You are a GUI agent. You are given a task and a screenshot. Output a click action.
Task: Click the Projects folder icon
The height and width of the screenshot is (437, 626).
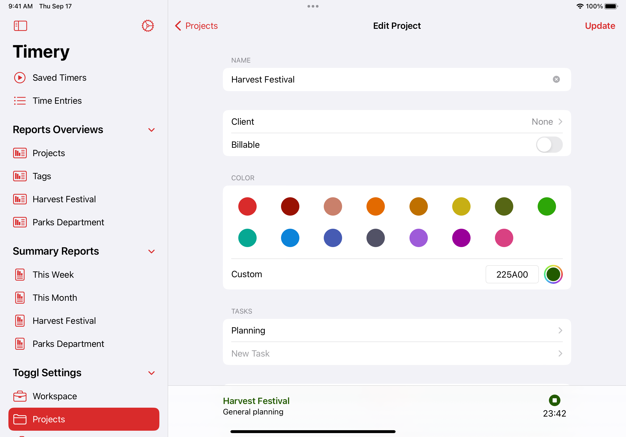[20, 419]
